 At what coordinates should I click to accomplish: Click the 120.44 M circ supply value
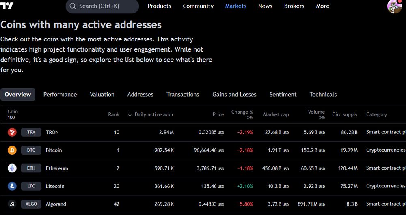348,168
